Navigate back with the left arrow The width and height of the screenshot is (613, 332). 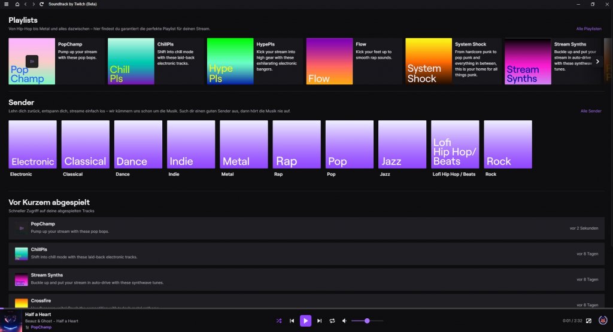[x=25, y=4]
